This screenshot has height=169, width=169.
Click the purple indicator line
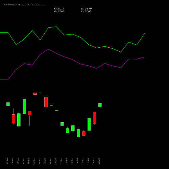click(72, 59)
